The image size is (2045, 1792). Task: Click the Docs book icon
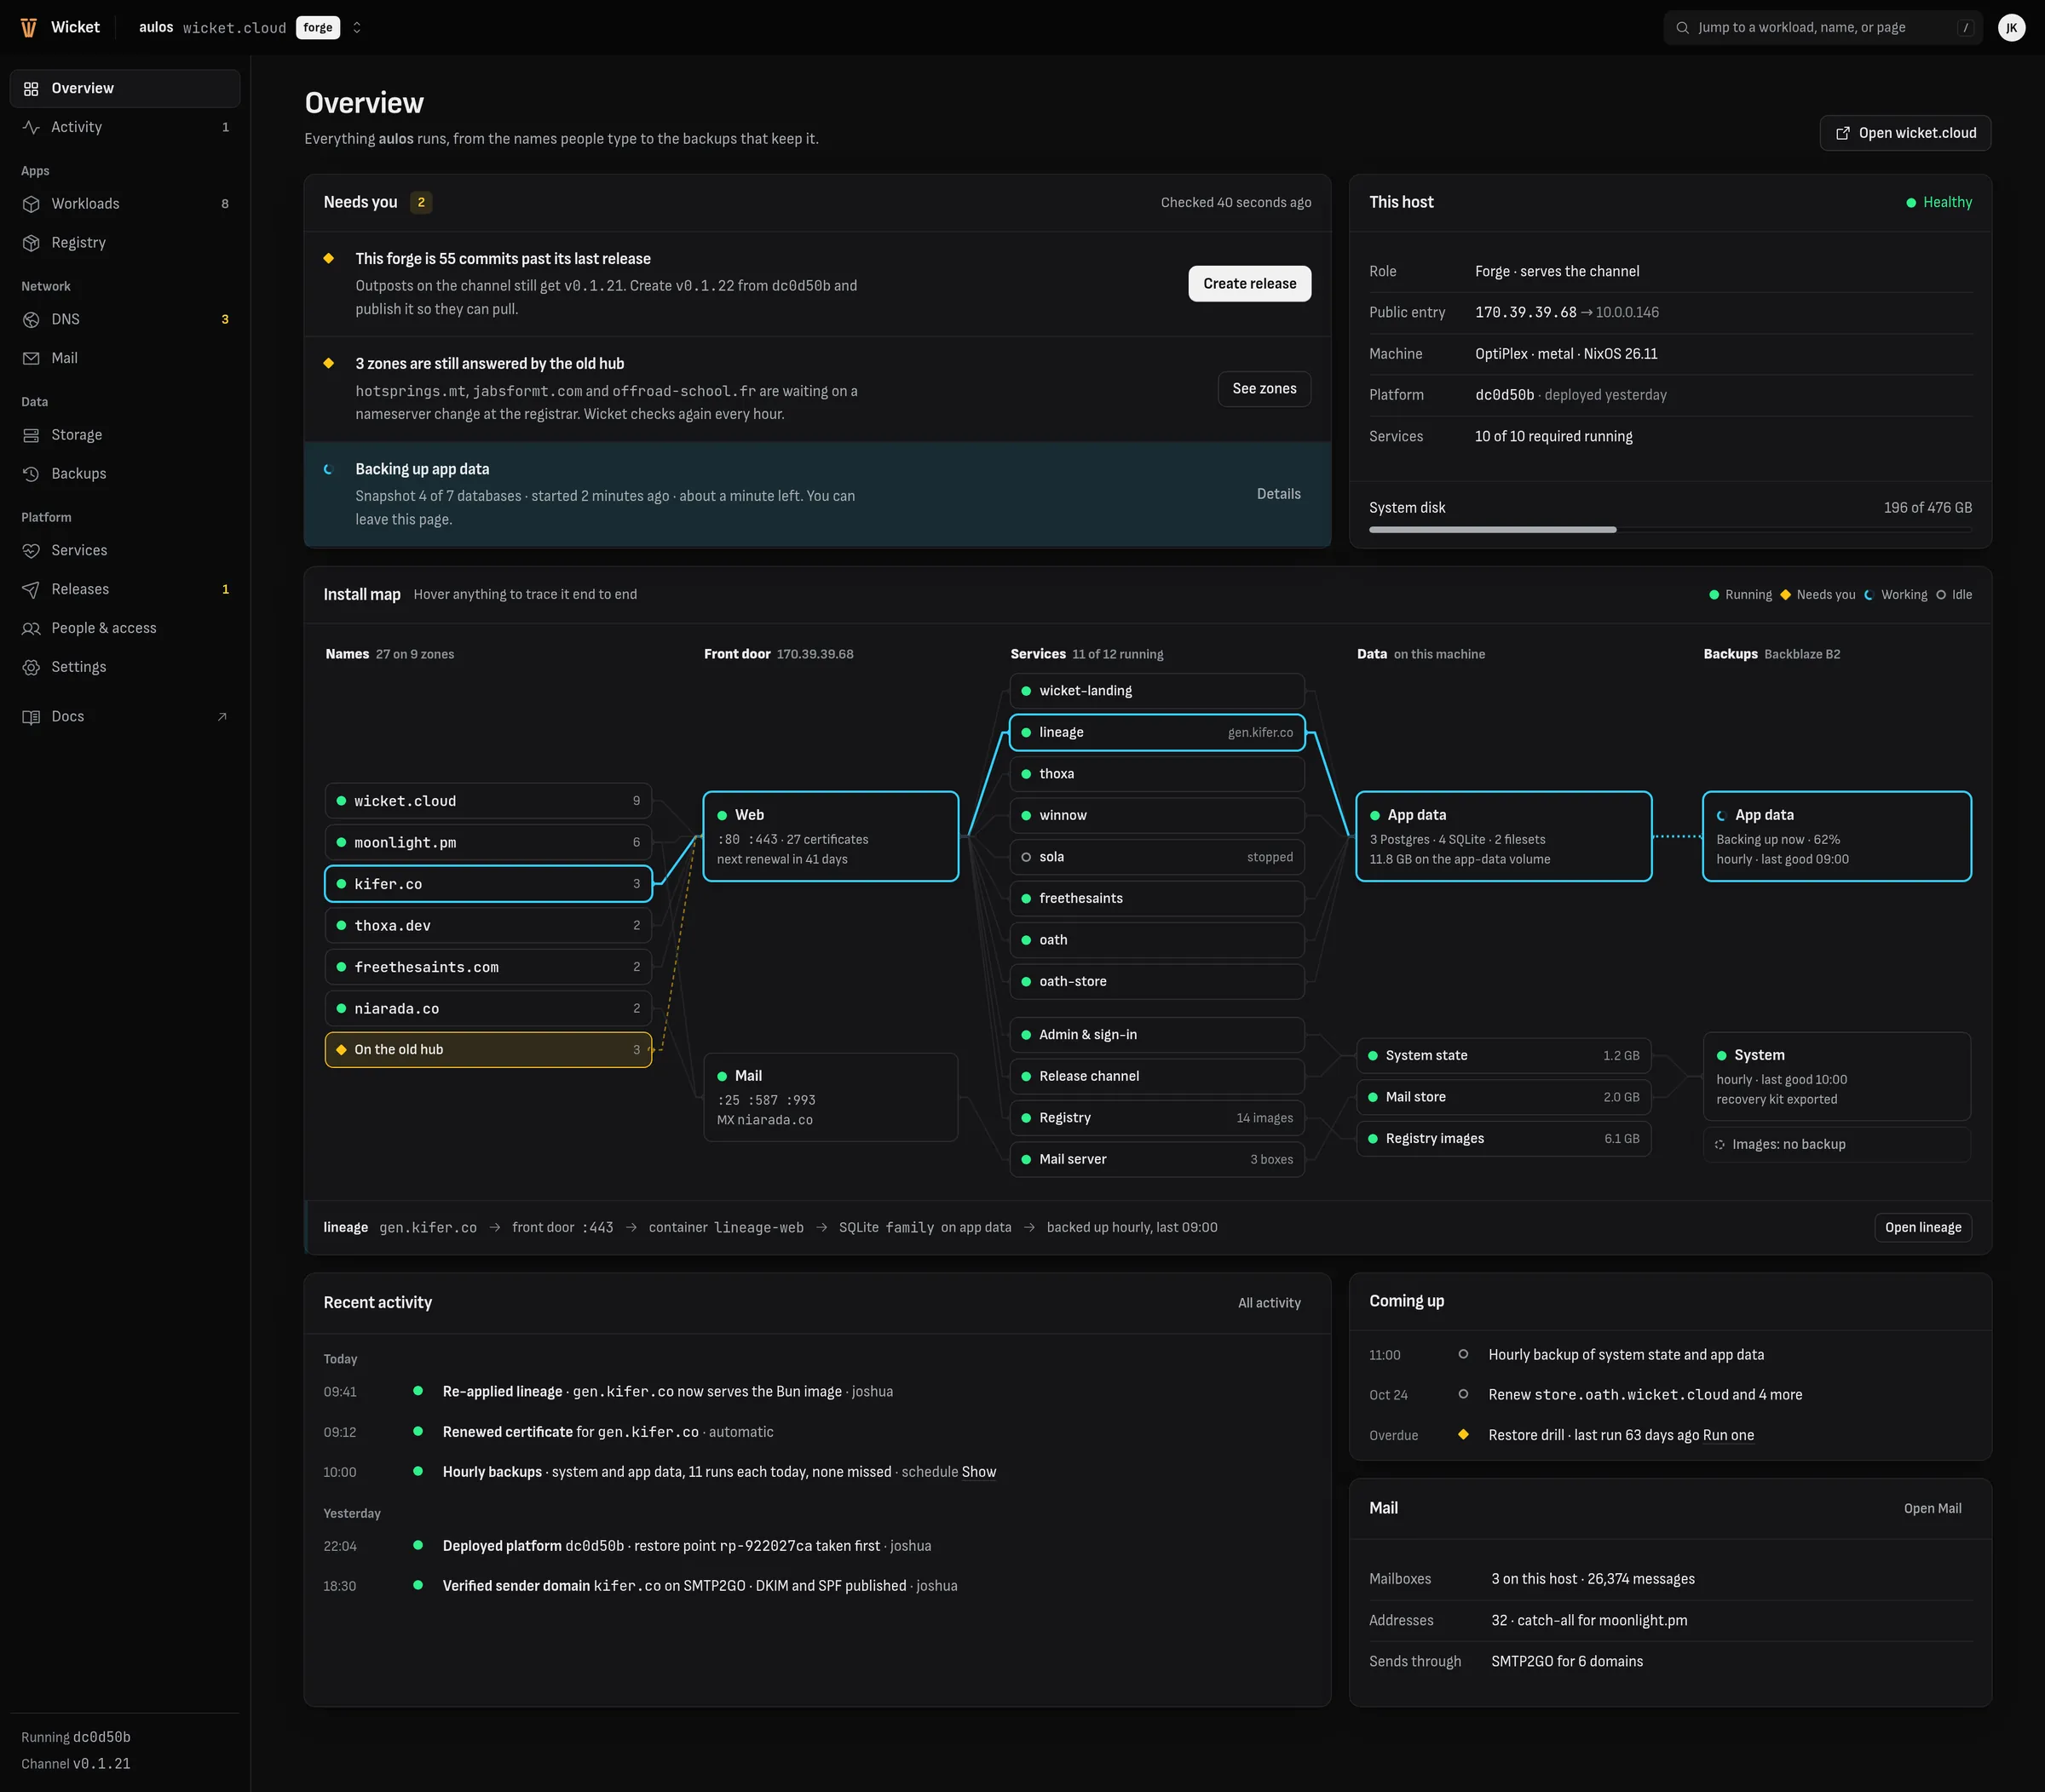coord(31,717)
